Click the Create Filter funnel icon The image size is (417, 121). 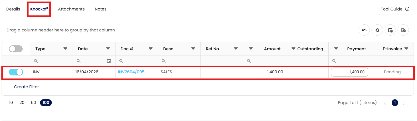[x=9, y=87]
